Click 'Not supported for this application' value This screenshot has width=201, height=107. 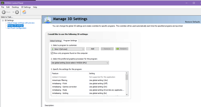click(x=102, y=77)
